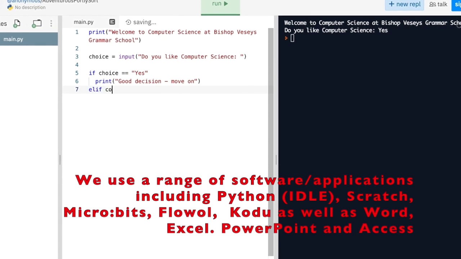The image size is (461, 259).
Task: Switch to the main.py editor tab
Action: pyautogui.click(x=84, y=22)
